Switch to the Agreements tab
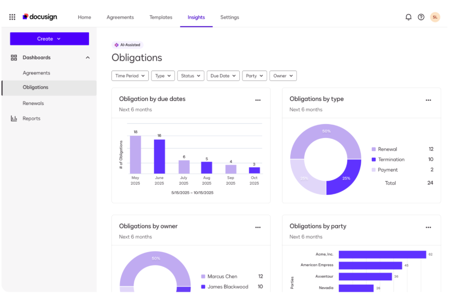The width and height of the screenshot is (449, 299). pyautogui.click(x=120, y=17)
